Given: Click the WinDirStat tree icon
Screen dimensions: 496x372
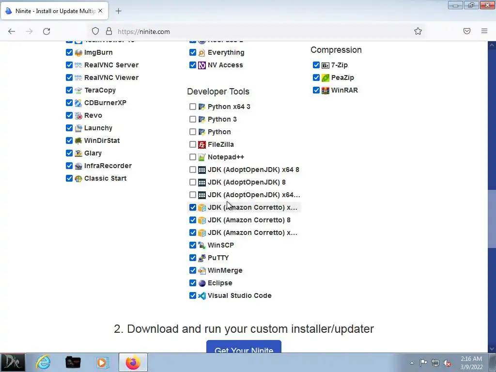Looking at the screenshot, I should point(78,141).
